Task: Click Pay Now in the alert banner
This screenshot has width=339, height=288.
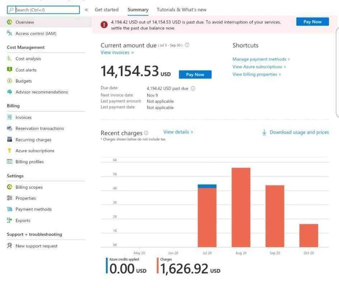Action: (312, 22)
